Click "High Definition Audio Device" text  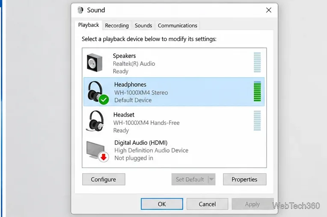pyautogui.click(x=152, y=150)
